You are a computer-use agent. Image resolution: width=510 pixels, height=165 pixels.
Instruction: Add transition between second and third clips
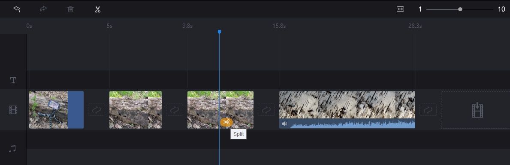tap(175, 109)
